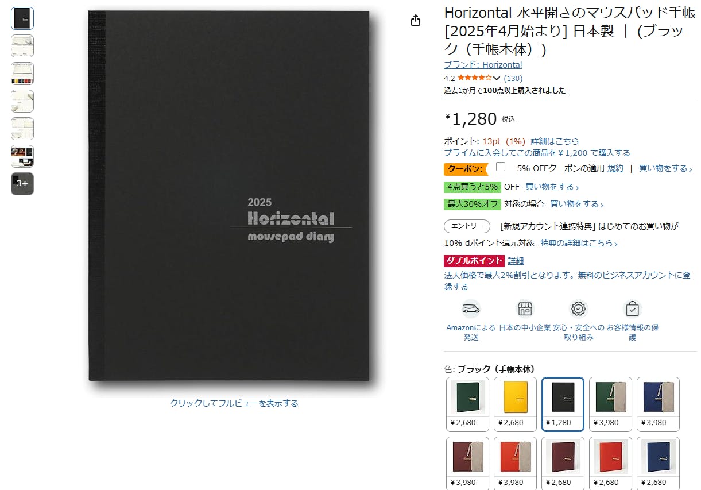Open shop link next to 4点買うと5% OFF

[552, 187]
